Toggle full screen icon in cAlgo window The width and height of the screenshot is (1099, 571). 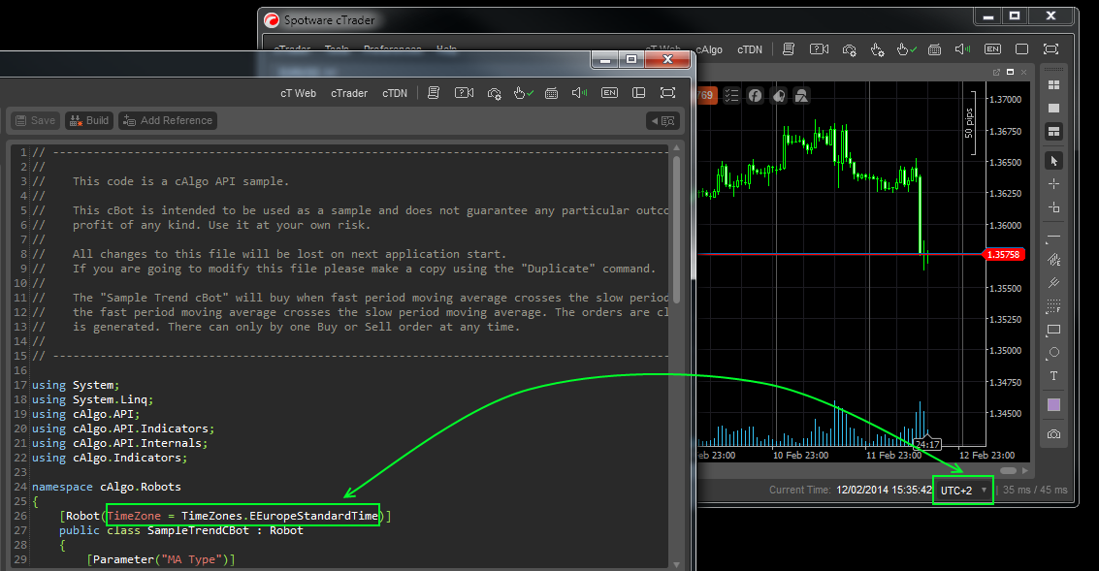coord(668,92)
